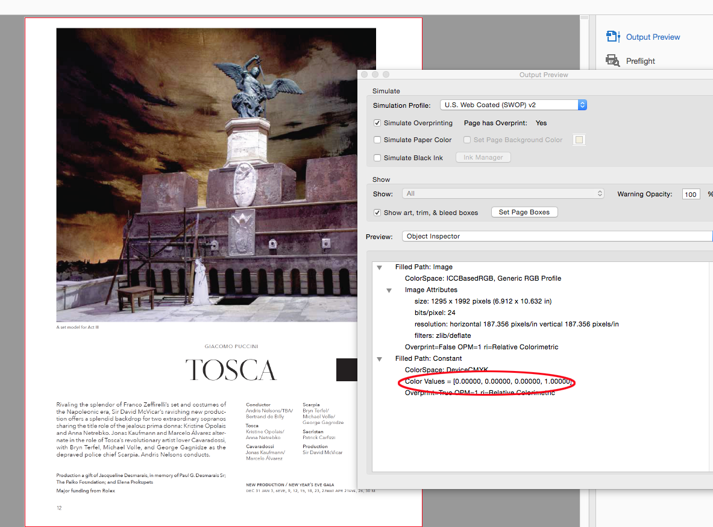Image resolution: width=713 pixels, height=527 pixels.
Task: Click 'Major funding from Rolex' text
Action: pyautogui.click(x=86, y=491)
